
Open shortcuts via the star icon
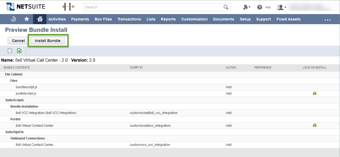click(26, 19)
